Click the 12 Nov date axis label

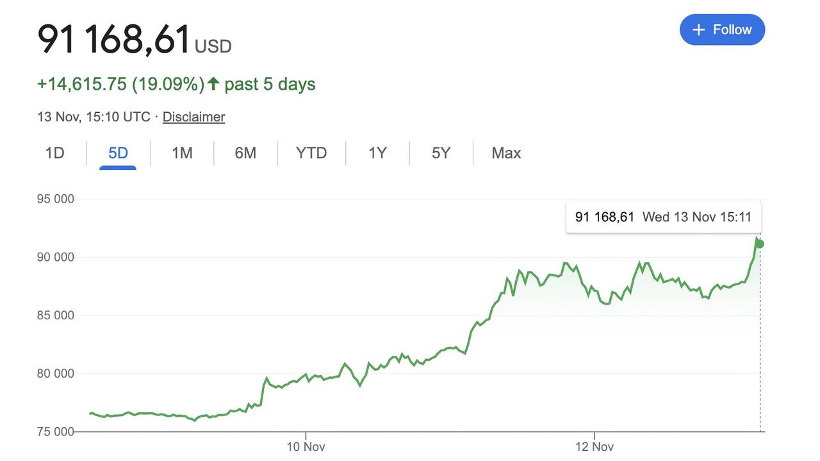click(594, 446)
